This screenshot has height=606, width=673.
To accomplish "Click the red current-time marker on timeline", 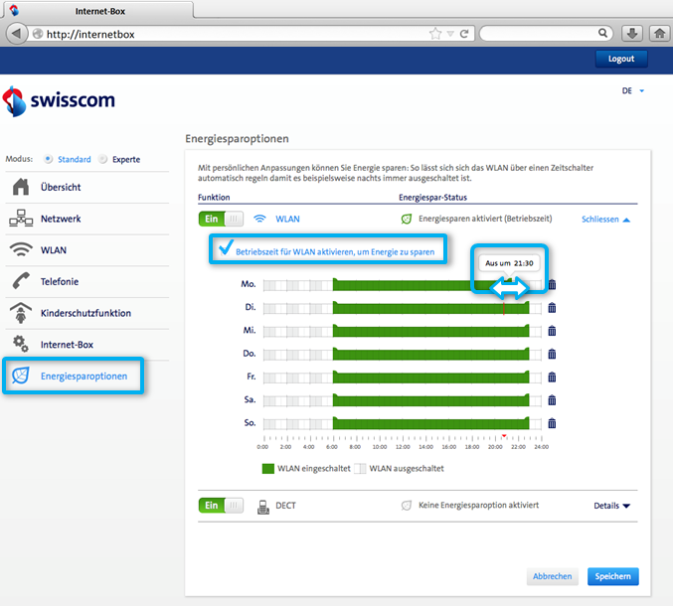I will [x=504, y=436].
